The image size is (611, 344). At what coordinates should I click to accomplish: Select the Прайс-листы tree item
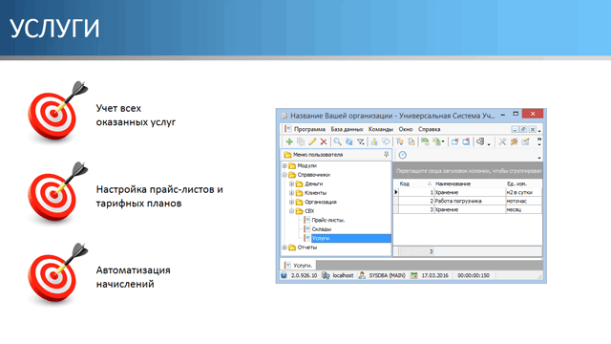point(328,220)
